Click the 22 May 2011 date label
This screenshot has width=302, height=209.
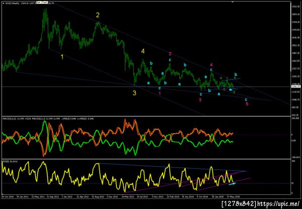pos(37,197)
